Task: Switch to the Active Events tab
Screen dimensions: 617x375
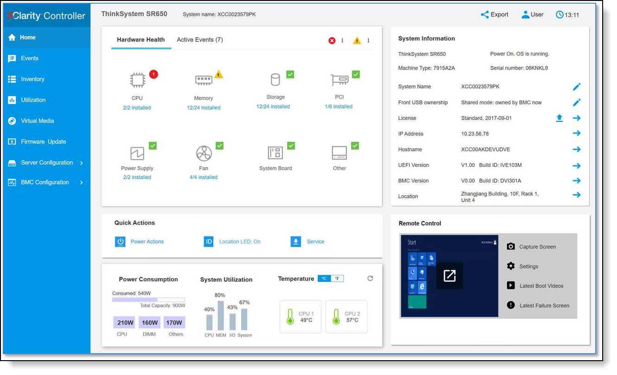Action: (200, 39)
